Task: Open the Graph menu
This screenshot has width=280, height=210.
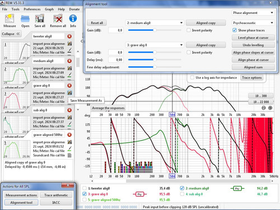Action: coord(49,9)
